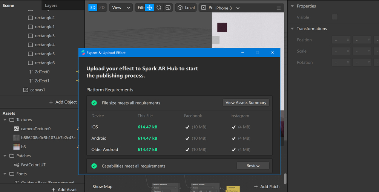
Task: Click Scale Y input field
Action: pyautogui.click(x=362, y=51)
